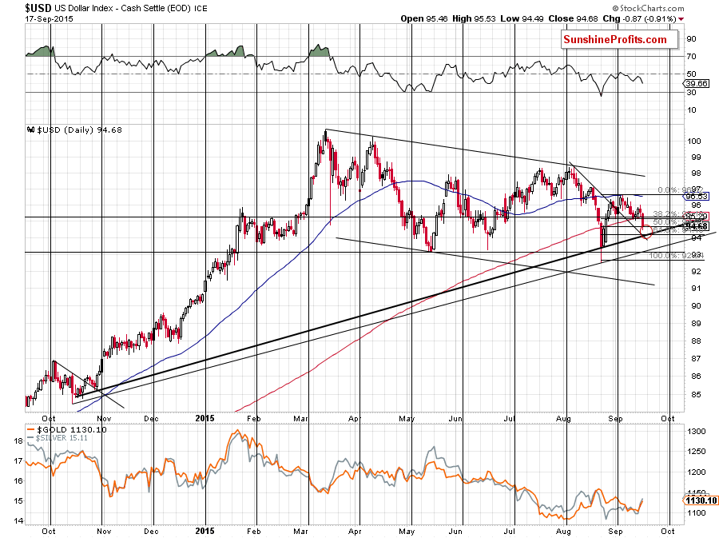Click the 85 price axis label

click(696, 394)
